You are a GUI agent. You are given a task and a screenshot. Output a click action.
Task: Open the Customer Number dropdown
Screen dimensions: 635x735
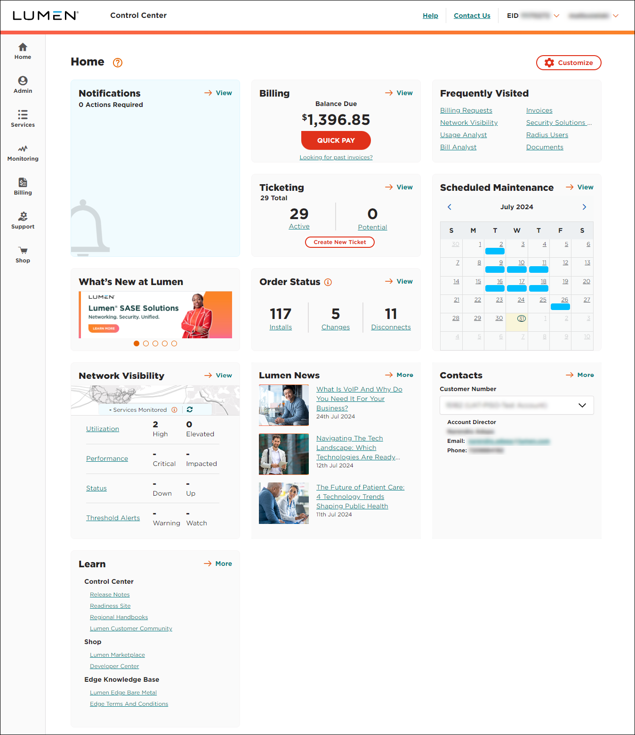tap(517, 405)
